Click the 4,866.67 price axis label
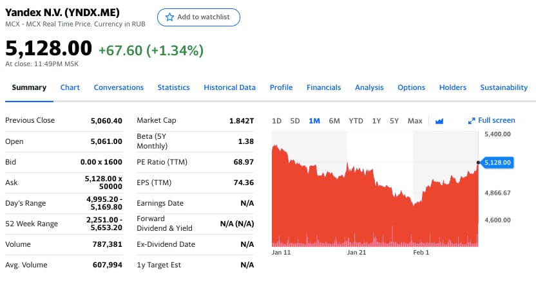536x288 pixels. (497, 193)
